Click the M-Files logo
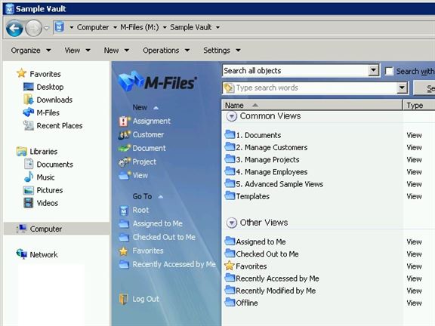Viewport: 435px width, 326px height. (x=157, y=81)
